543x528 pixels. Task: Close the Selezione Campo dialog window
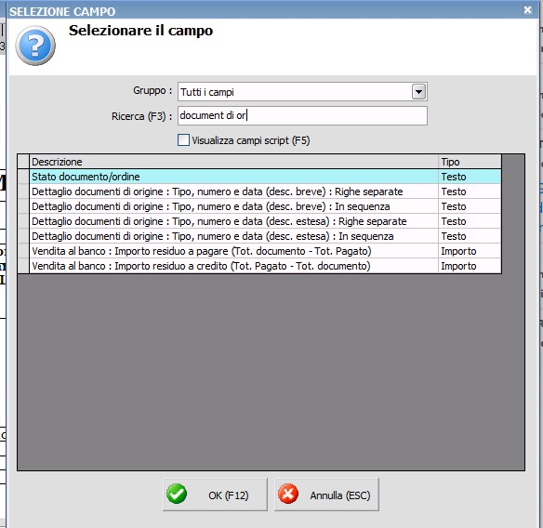(x=527, y=9)
